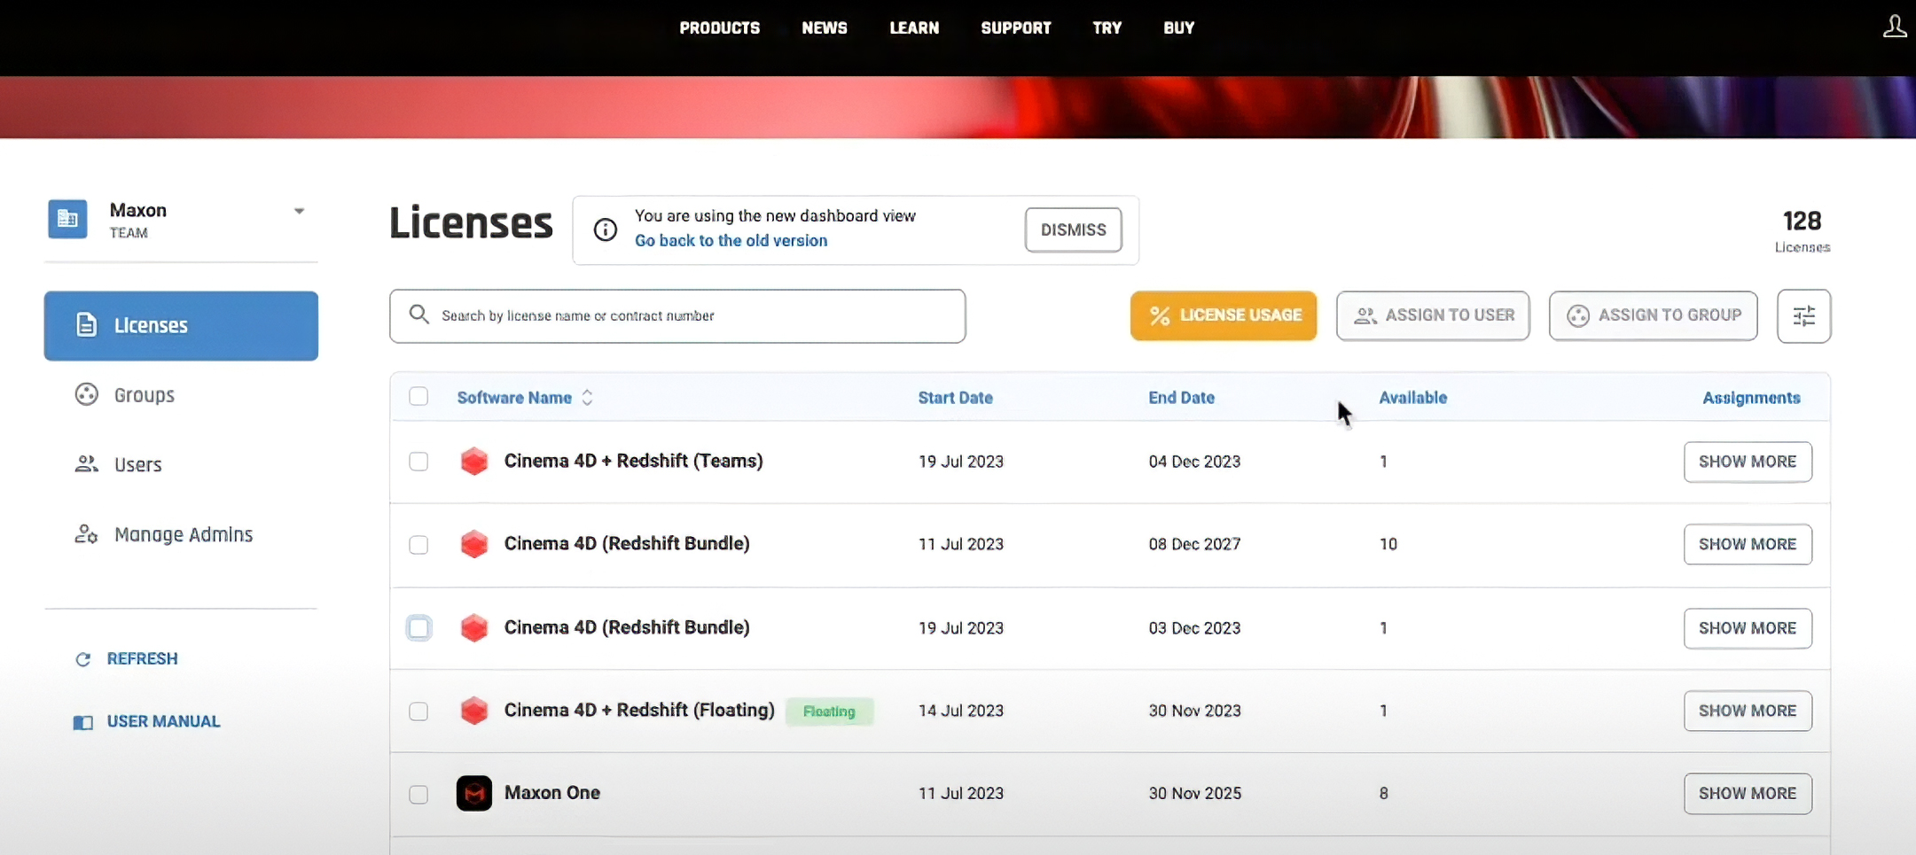This screenshot has width=1916, height=855.
Task: Click the search magnifier icon
Action: coord(418,315)
